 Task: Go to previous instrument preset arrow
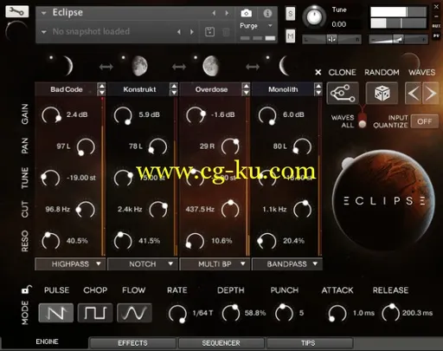click(x=214, y=13)
